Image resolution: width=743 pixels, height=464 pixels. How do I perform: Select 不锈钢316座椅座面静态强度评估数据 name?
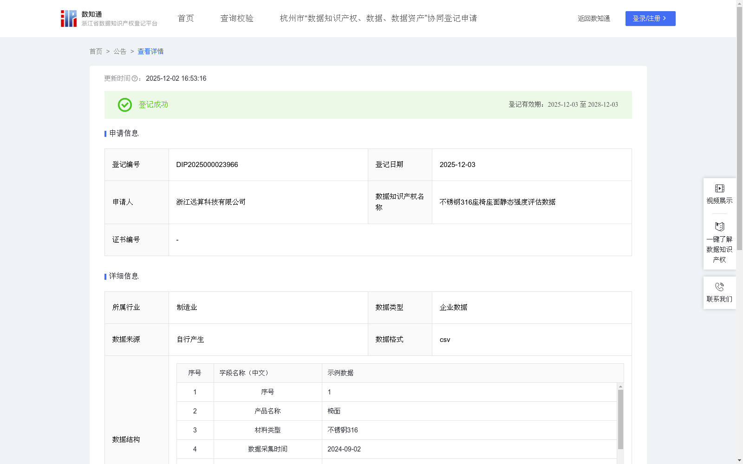click(x=497, y=202)
